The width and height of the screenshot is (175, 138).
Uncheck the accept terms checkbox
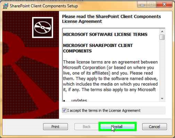64,110
